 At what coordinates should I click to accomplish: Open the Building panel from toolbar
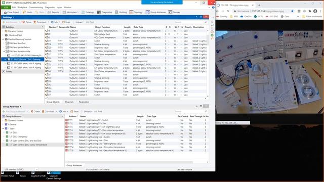click(121, 12)
